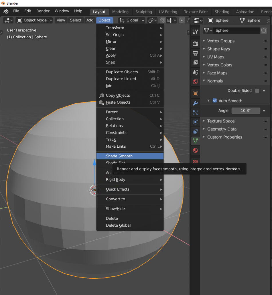272x295 pixels.
Task: Select the green Object Data Properties icon
Action: click(x=195, y=140)
